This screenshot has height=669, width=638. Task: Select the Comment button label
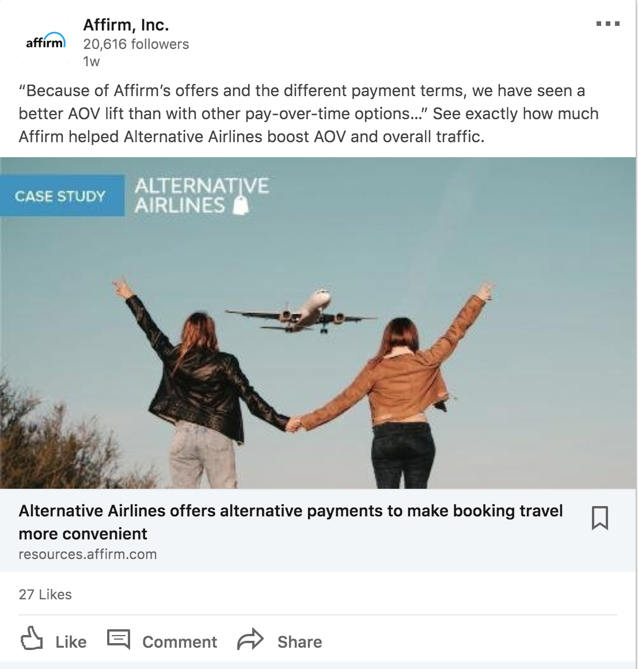pos(180,642)
